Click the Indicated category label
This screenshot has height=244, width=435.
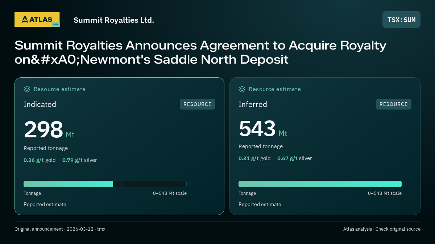coord(40,104)
